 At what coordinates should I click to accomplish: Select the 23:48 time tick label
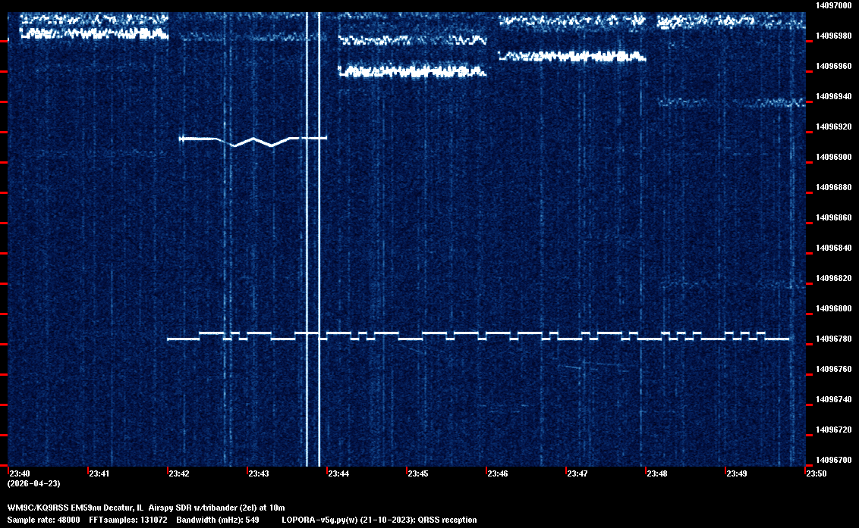point(657,473)
